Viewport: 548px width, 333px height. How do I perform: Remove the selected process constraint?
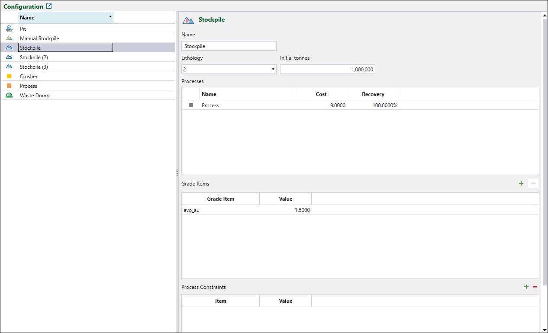(535, 287)
